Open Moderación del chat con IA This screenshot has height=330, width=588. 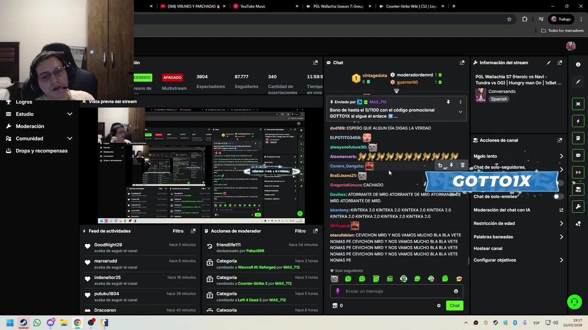pyautogui.click(x=518, y=210)
